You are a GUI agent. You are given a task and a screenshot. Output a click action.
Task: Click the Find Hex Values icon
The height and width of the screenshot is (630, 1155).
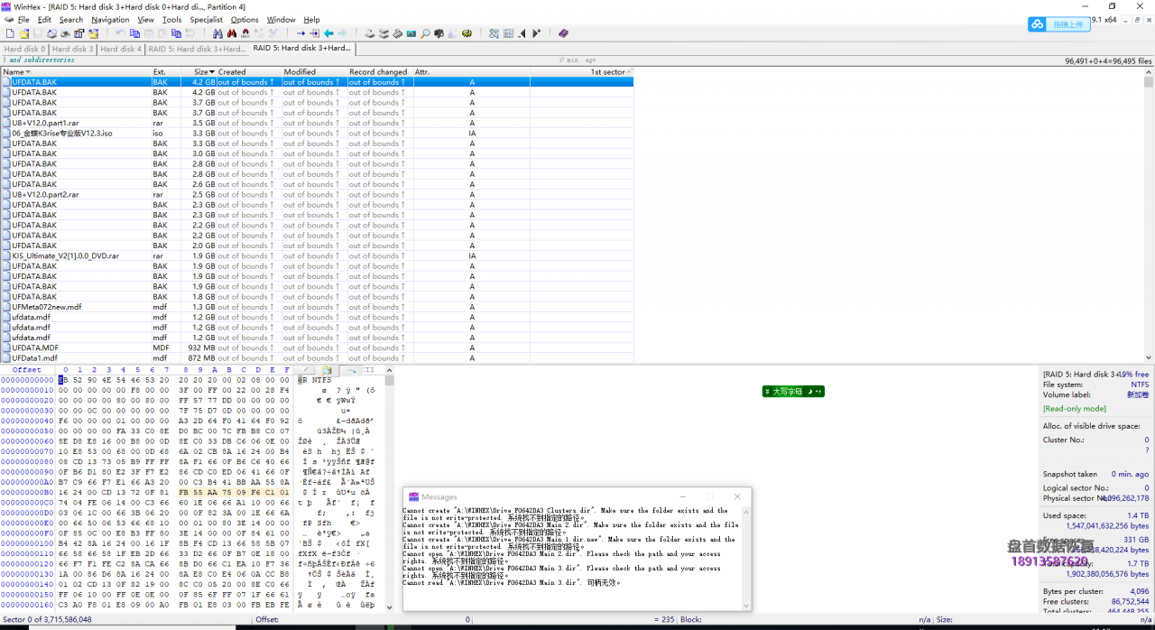coord(244,33)
